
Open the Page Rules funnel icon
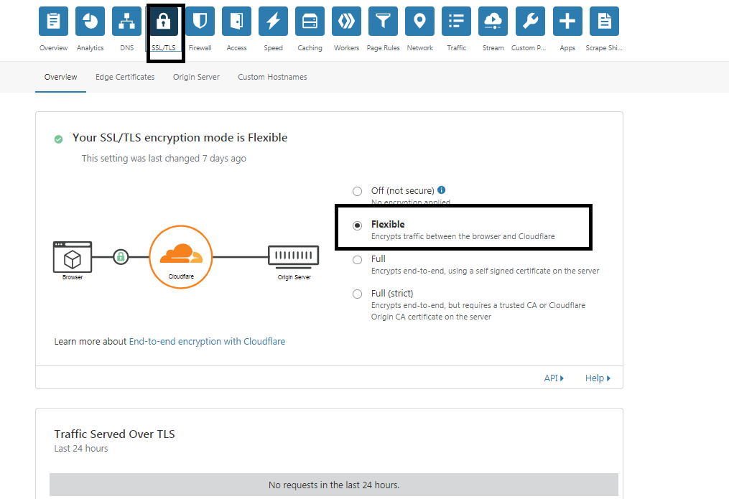[x=383, y=22]
